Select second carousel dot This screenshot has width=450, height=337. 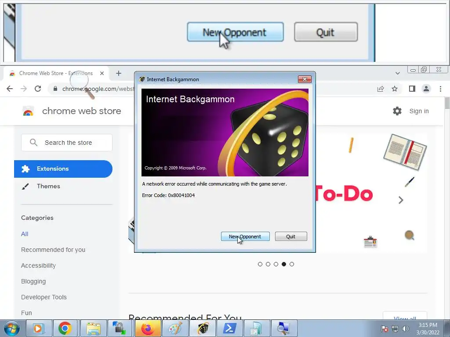point(268,264)
